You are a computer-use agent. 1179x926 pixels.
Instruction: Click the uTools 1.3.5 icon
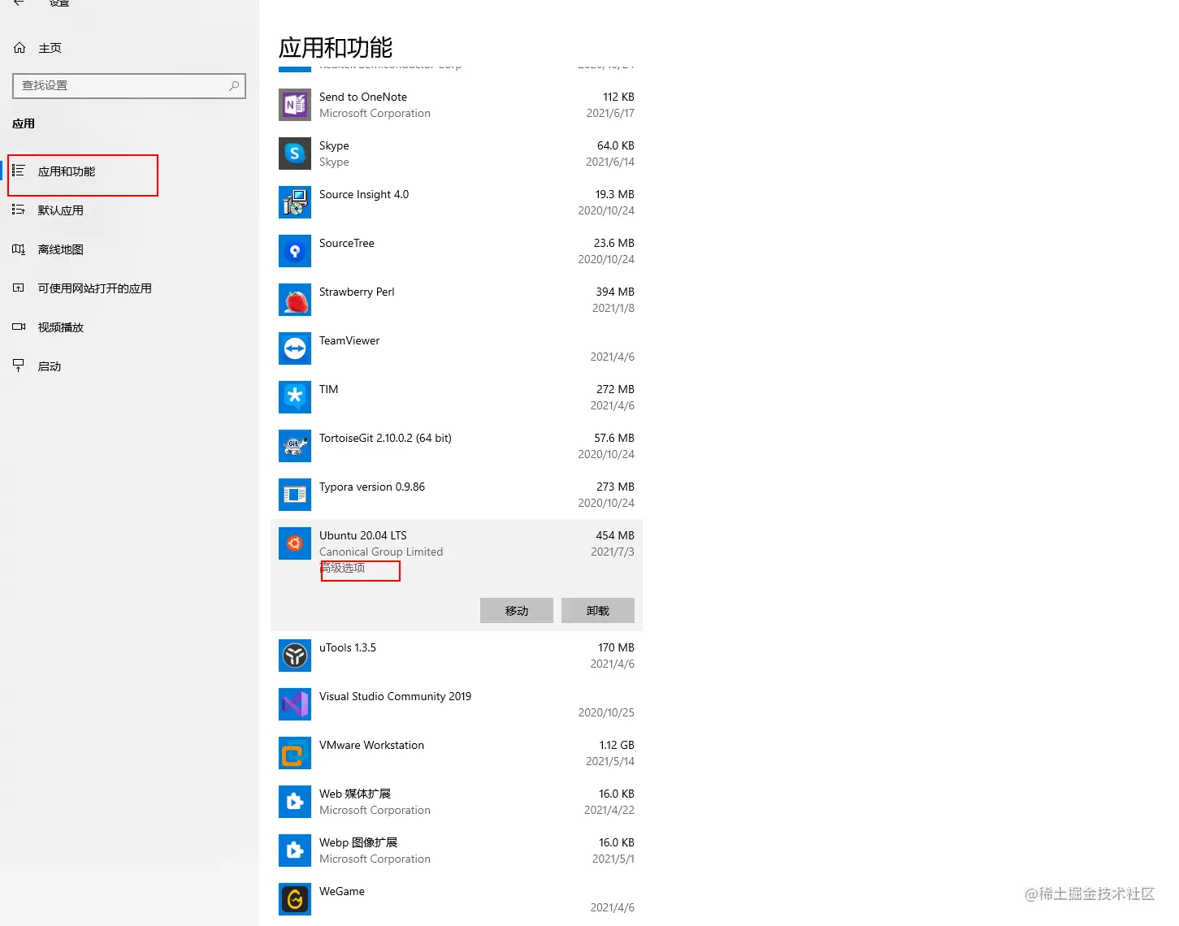295,656
